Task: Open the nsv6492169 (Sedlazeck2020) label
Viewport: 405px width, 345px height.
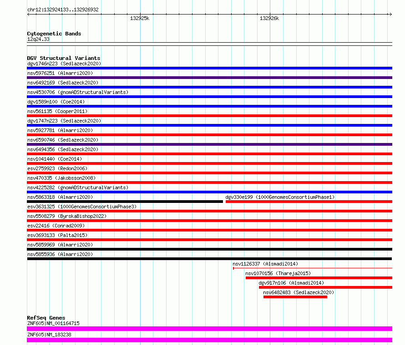Action: pos(63,83)
